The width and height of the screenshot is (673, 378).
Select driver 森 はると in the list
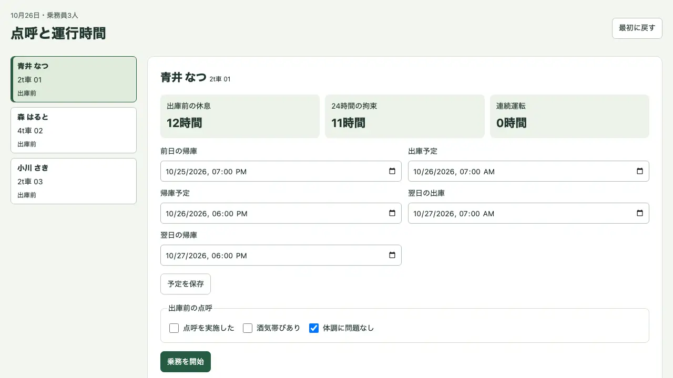coord(74,130)
